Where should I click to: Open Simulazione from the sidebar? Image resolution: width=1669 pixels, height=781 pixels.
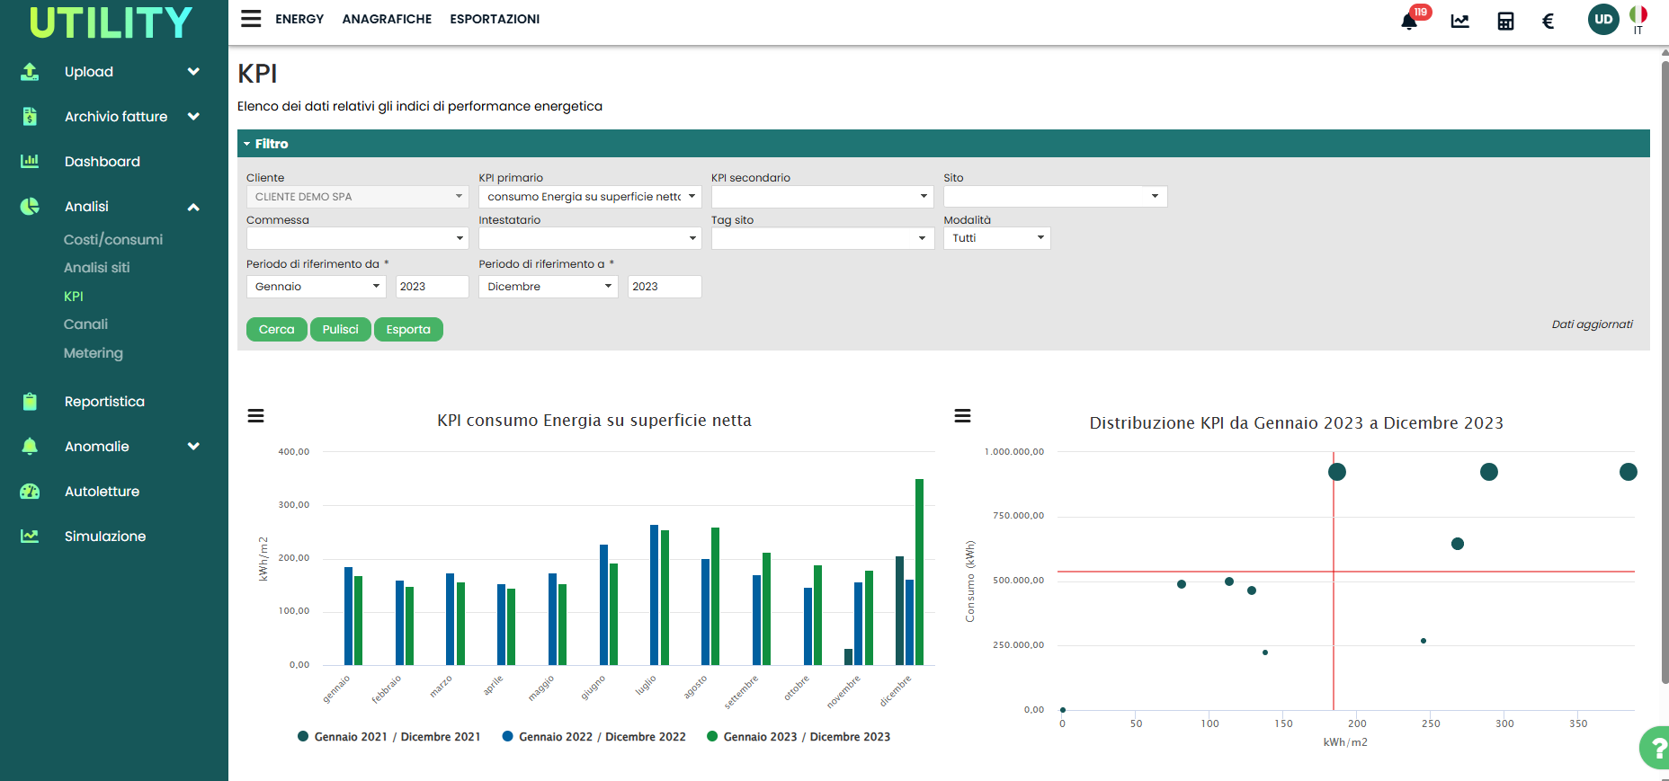(x=105, y=537)
